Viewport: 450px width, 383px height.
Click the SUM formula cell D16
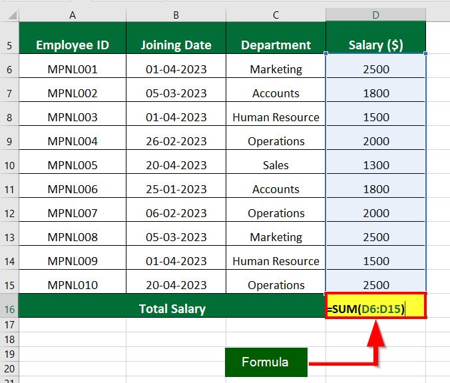(375, 308)
